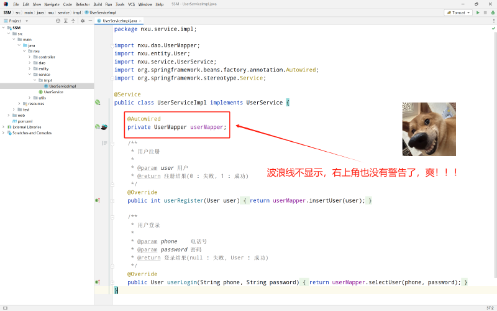Expand the controller package
The width and height of the screenshot is (497, 311).
(x=30, y=57)
